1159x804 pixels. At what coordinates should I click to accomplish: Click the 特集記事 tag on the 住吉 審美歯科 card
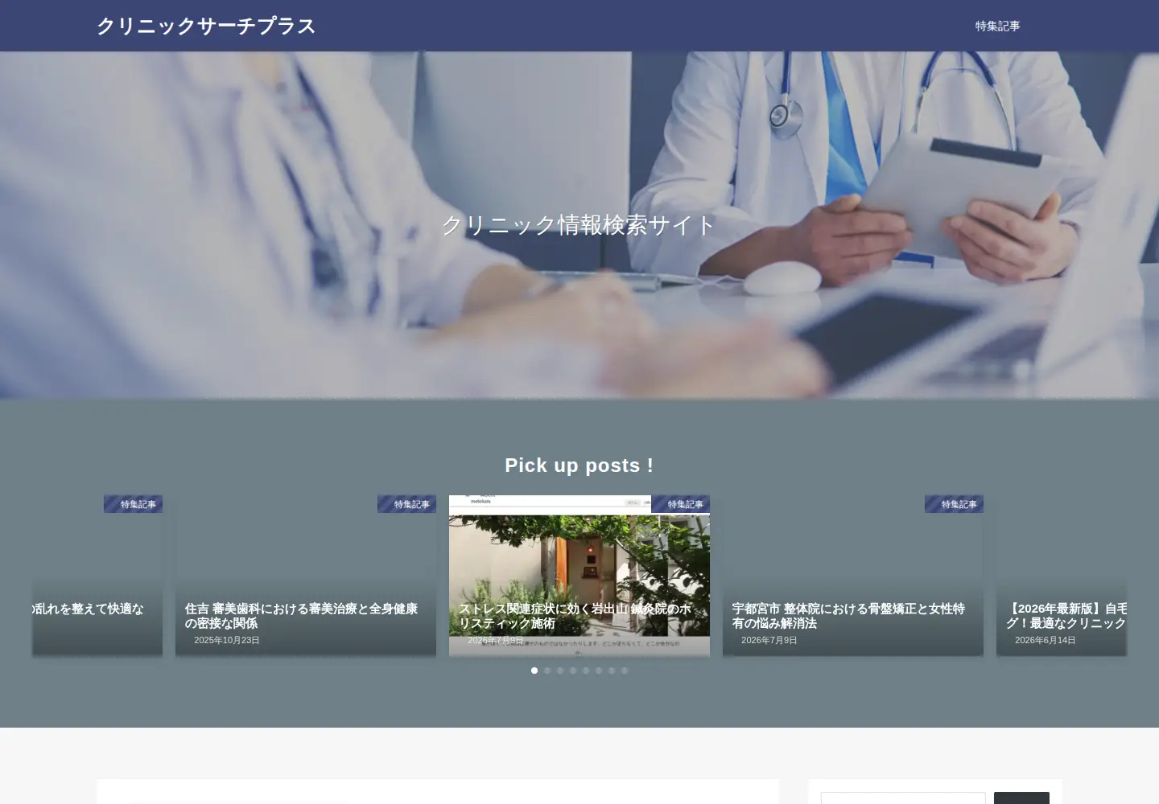tap(407, 504)
